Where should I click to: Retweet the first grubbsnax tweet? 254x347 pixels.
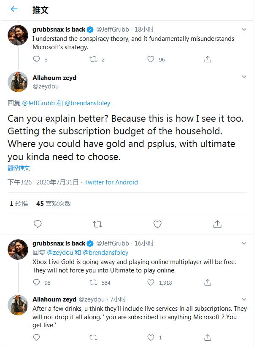click(x=94, y=59)
